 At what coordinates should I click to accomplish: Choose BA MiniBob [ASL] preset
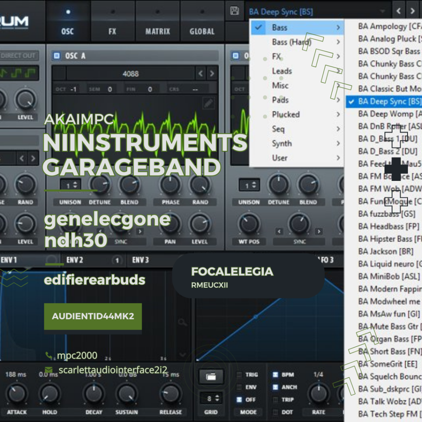(x=384, y=277)
